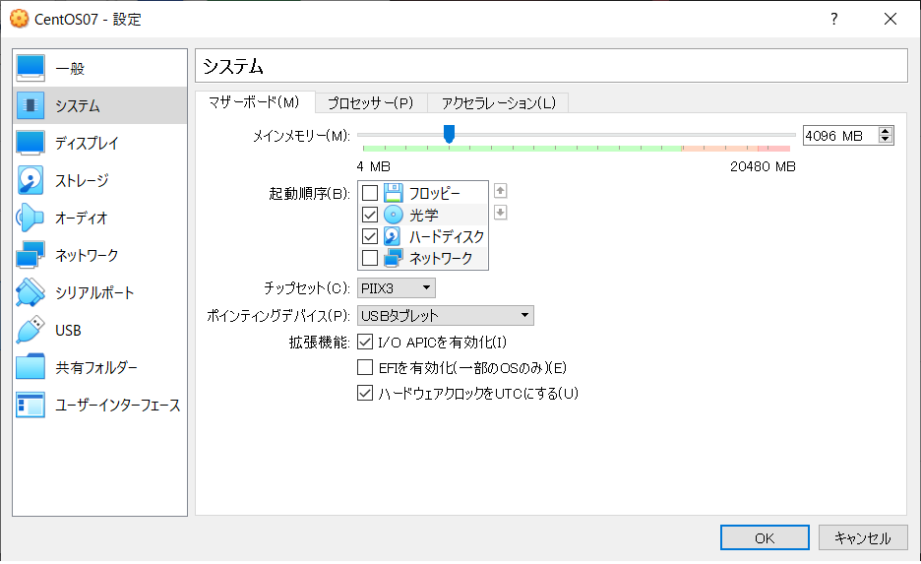Select ネットワーク settings category label

pyautogui.click(x=87, y=255)
